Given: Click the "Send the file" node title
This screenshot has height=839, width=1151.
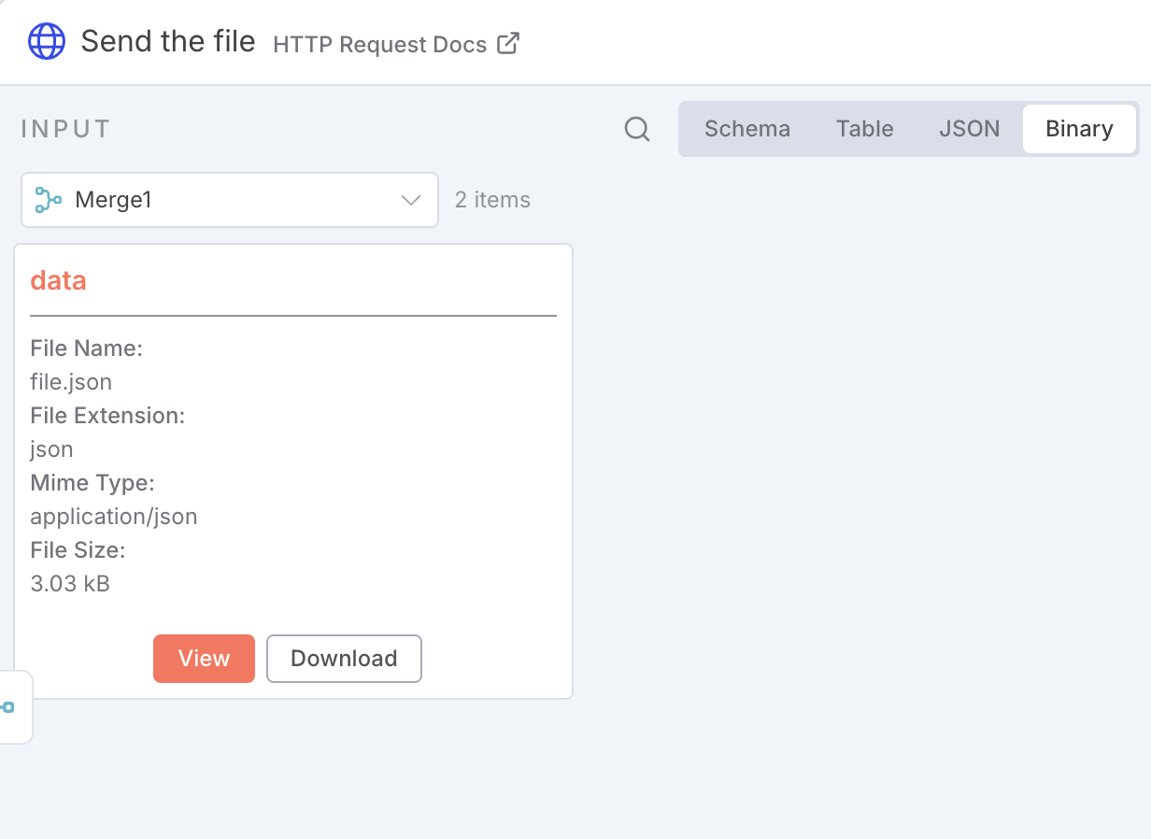Looking at the screenshot, I should (168, 42).
